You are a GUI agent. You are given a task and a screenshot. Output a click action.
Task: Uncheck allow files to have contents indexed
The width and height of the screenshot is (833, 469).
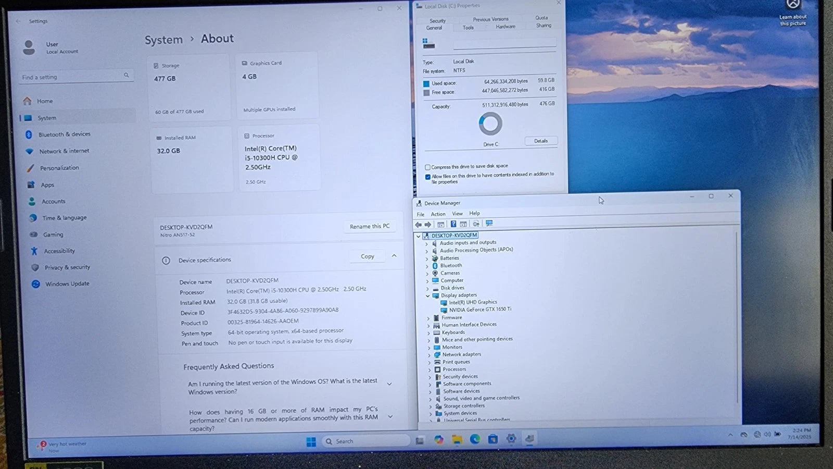click(427, 177)
